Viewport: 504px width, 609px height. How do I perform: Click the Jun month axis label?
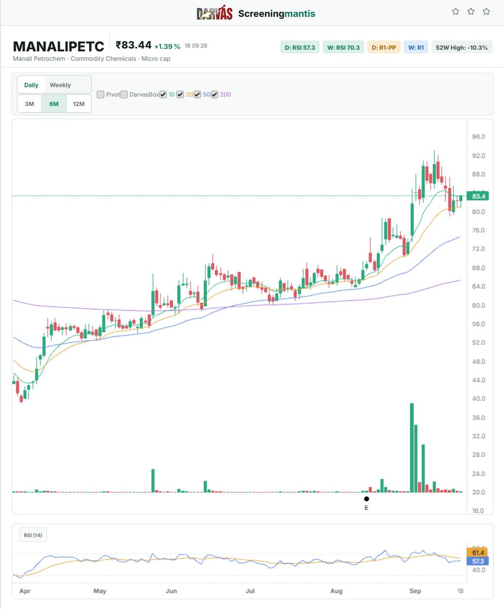point(172,591)
